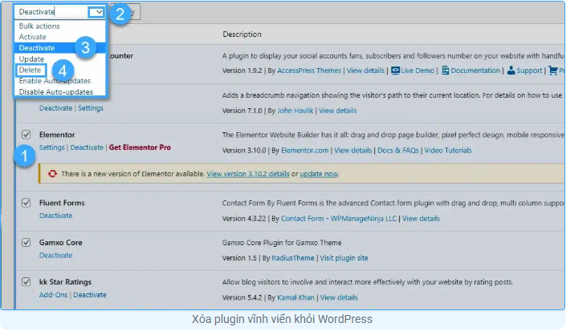Screen dimensions: 566x331
Task: View details for version 7.1.0 plugin
Action: click(337, 111)
